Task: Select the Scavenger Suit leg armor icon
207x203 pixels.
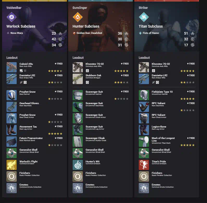Action: pos(78,130)
